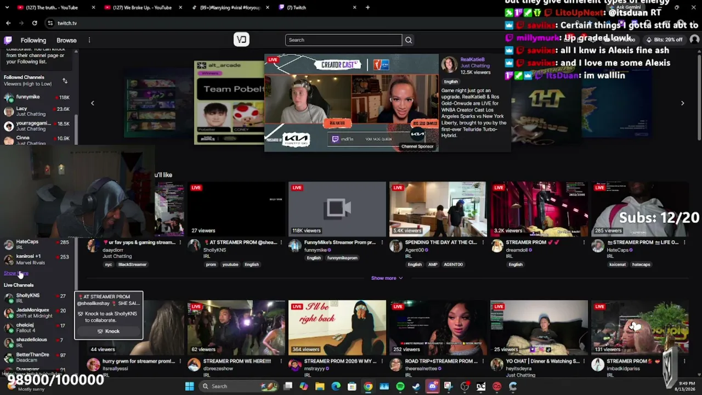Image resolution: width=702 pixels, height=395 pixels.
Task: Open heyitsdeyra stream thumbnail with 25 viewers
Action: 539,328
